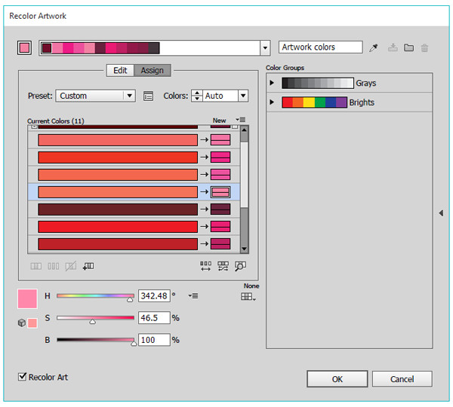453x407 pixels.
Task: Open the Color Reduction Options icon
Action: pyautogui.click(x=148, y=96)
